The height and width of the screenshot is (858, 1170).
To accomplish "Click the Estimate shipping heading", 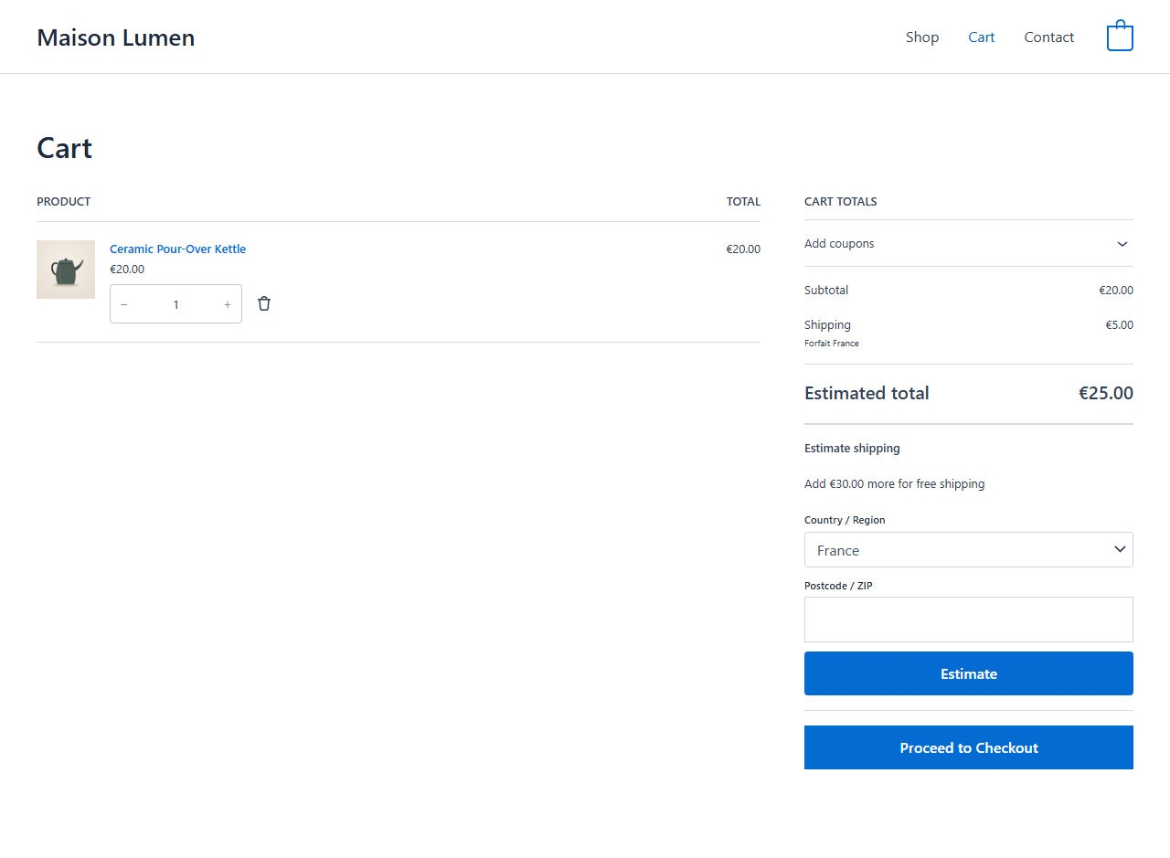I will (852, 449).
